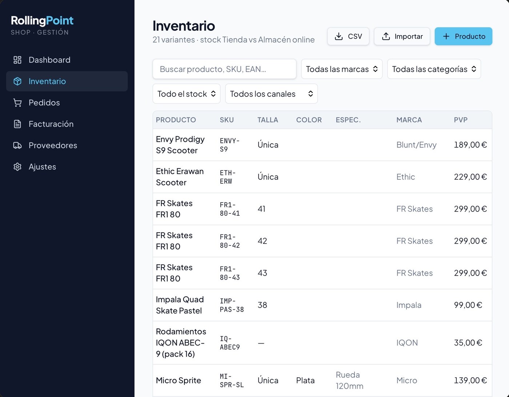Click the Ethic Erawan Scooter product name
509x397 pixels.
coord(180,177)
